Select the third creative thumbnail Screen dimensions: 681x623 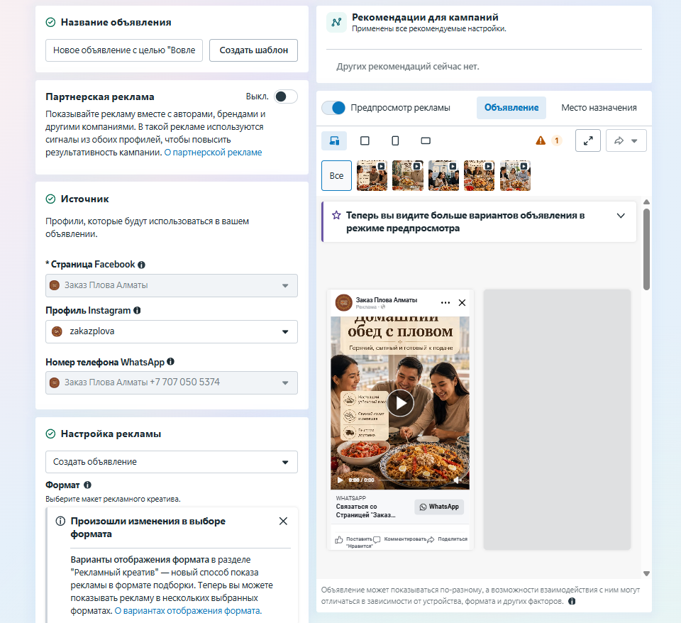pyautogui.click(x=443, y=175)
